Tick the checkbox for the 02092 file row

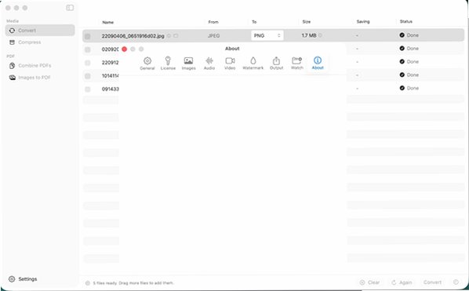point(88,49)
